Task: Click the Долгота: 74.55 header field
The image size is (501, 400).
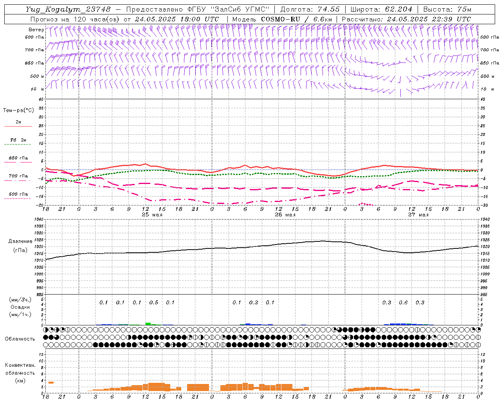Action: click(x=310, y=9)
